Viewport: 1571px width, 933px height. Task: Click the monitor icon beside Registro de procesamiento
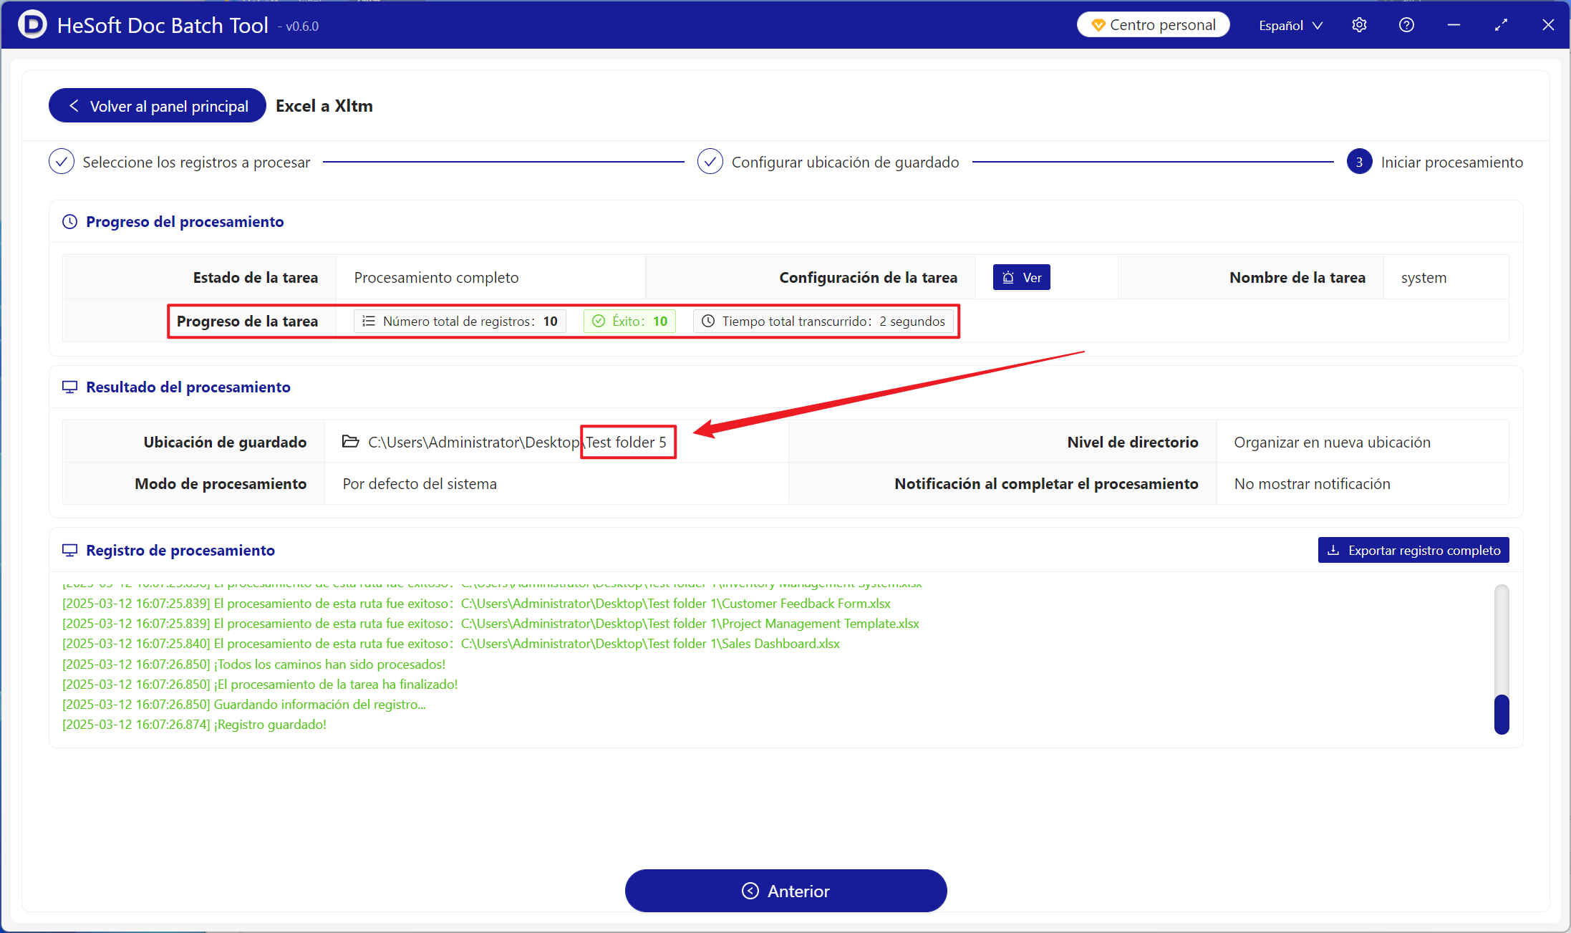(69, 551)
